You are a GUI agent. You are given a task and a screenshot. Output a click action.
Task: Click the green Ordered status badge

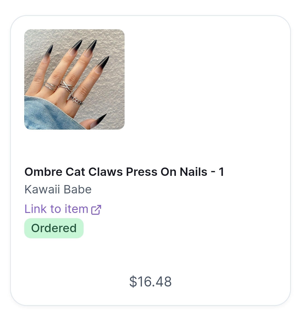pyautogui.click(x=54, y=228)
